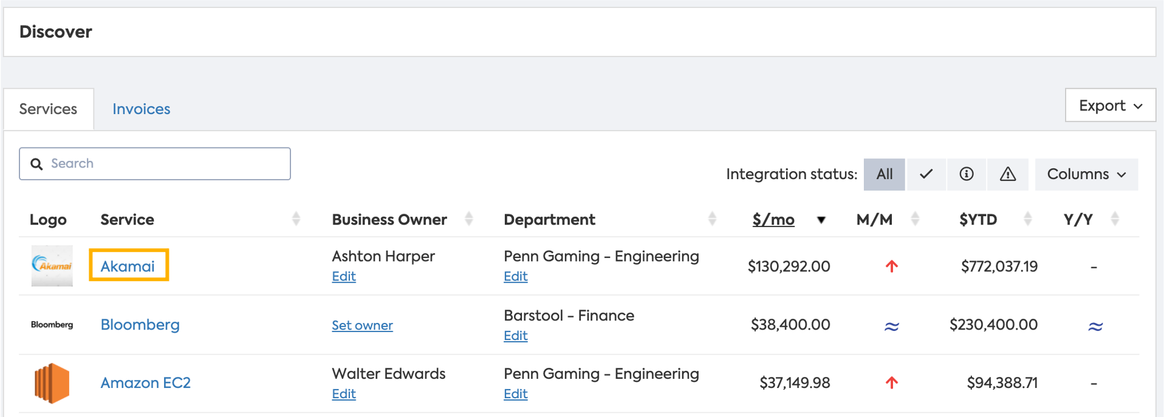Open the Export dropdown
This screenshot has width=1164, height=417.
point(1110,106)
